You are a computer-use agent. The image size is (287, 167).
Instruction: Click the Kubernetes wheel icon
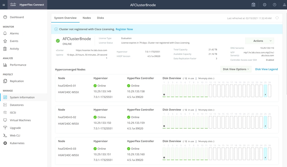coord(5,143)
